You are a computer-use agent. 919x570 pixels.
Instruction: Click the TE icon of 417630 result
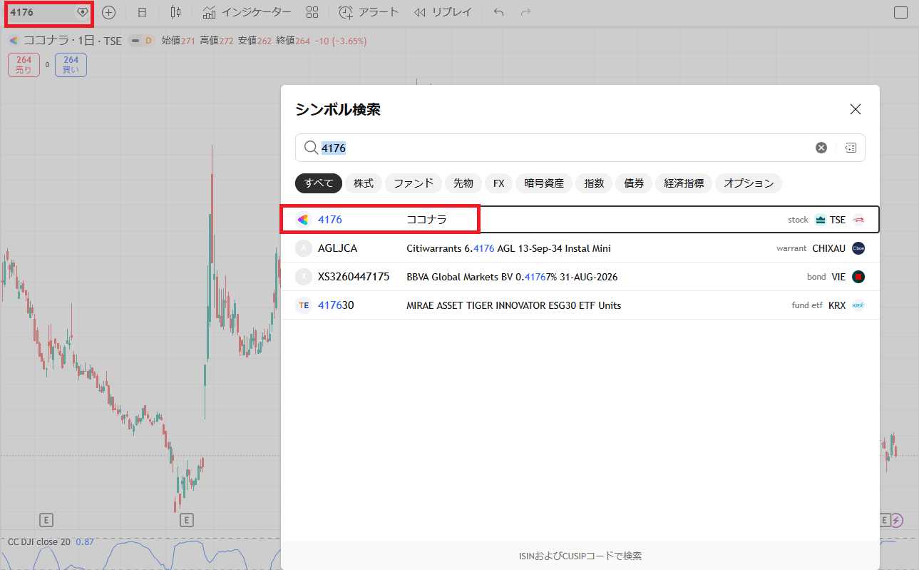[304, 305]
